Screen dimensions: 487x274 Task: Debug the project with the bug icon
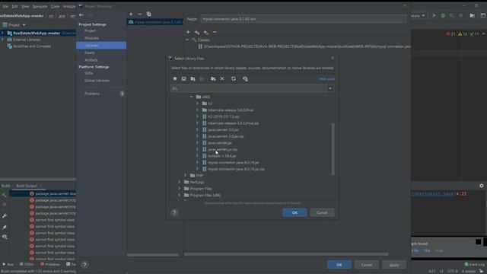coord(443,15)
